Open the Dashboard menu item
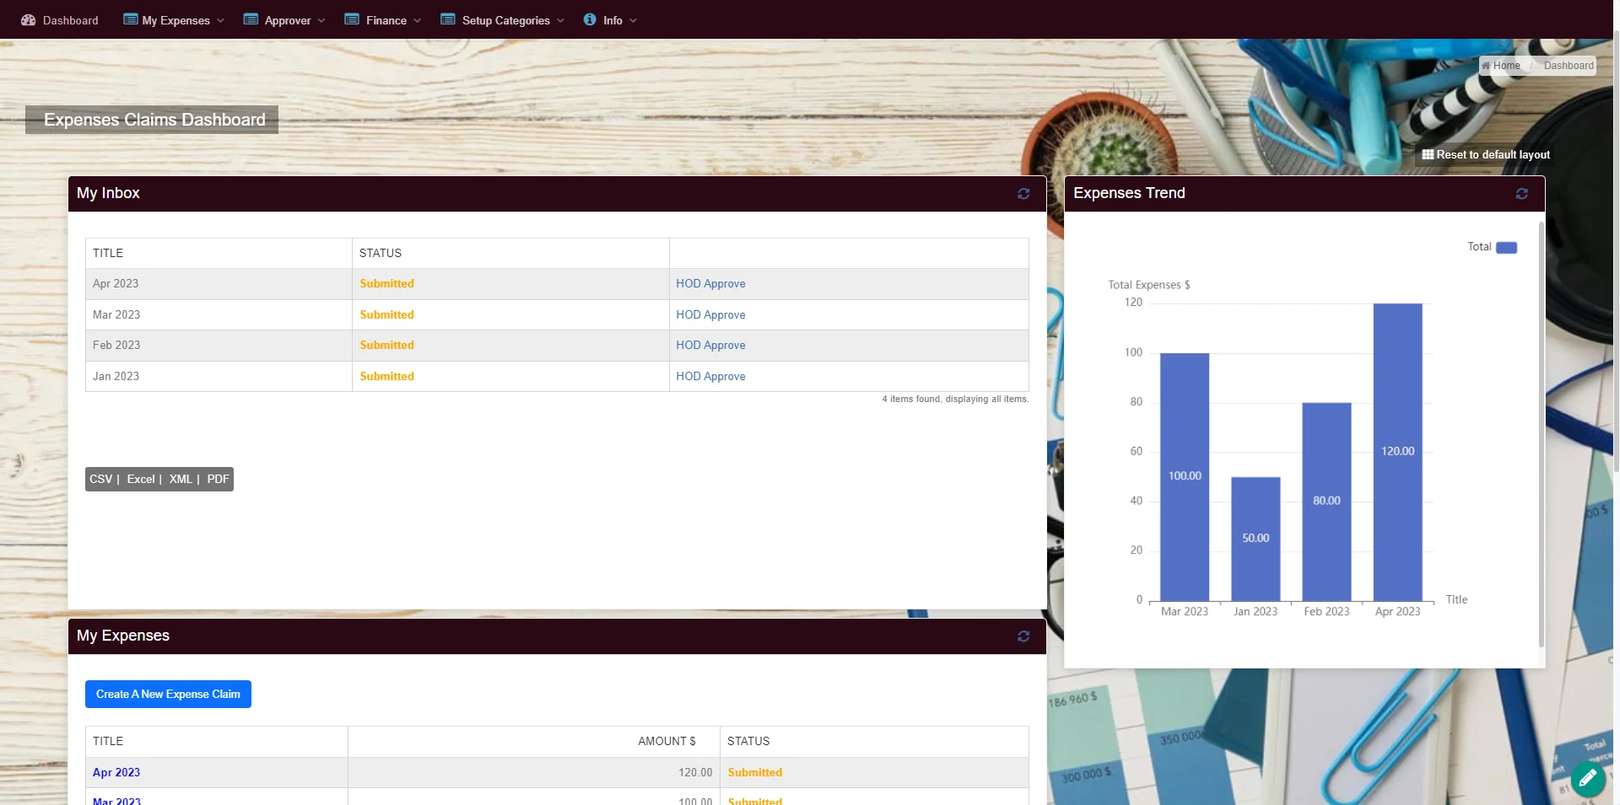Viewport: 1620px width, 805px height. (60, 20)
